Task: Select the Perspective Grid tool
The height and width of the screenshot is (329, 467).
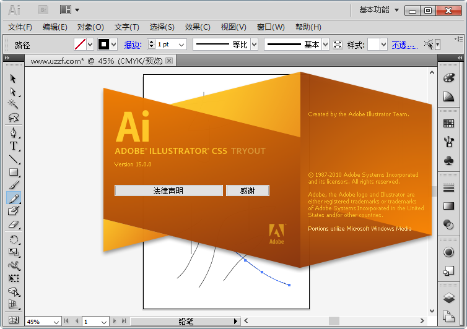Action: pyautogui.click(x=13, y=304)
